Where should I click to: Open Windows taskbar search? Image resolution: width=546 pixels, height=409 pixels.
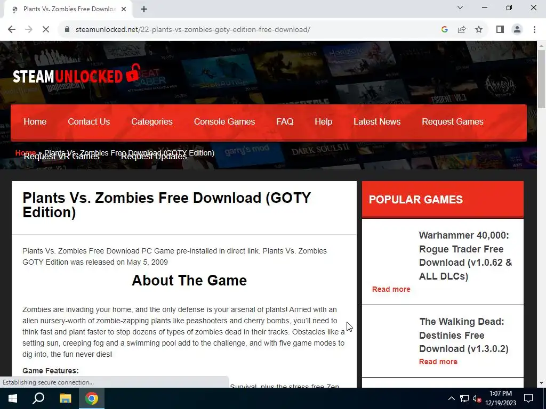pyautogui.click(x=38, y=398)
